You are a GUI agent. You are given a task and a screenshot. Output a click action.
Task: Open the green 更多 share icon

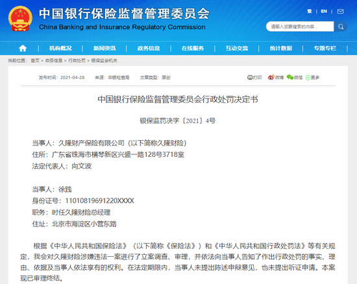pyautogui.click(x=308, y=78)
